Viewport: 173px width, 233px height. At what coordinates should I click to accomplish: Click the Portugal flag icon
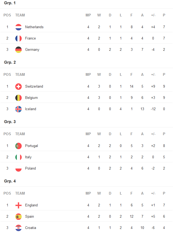coord(18,146)
